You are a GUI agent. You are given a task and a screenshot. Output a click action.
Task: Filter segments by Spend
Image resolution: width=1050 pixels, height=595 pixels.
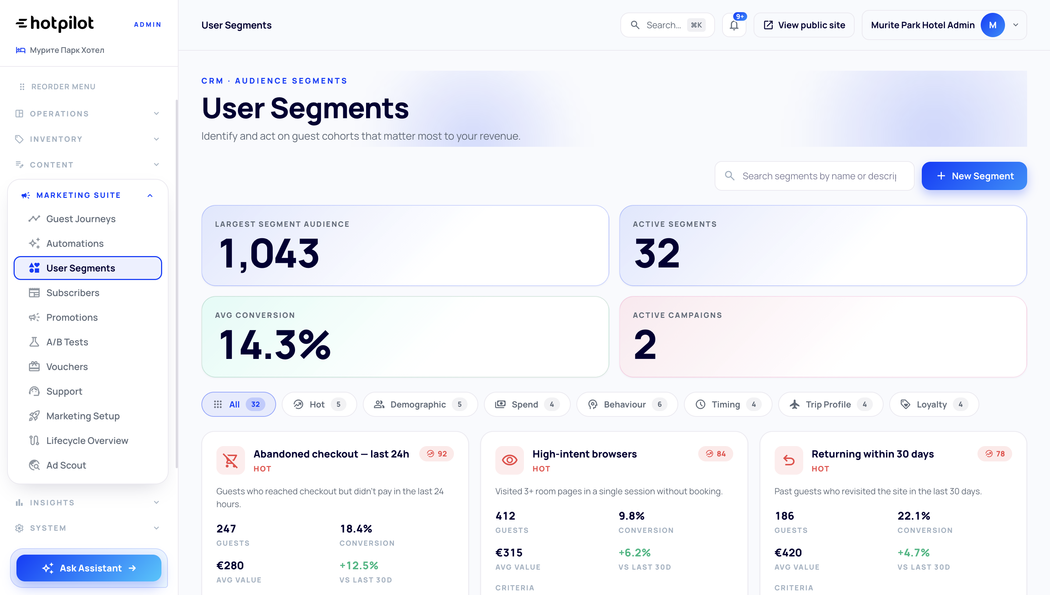pyautogui.click(x=527, y=404)
